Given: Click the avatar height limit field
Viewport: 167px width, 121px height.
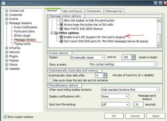Looking at the screenshot, I should 127,57.
